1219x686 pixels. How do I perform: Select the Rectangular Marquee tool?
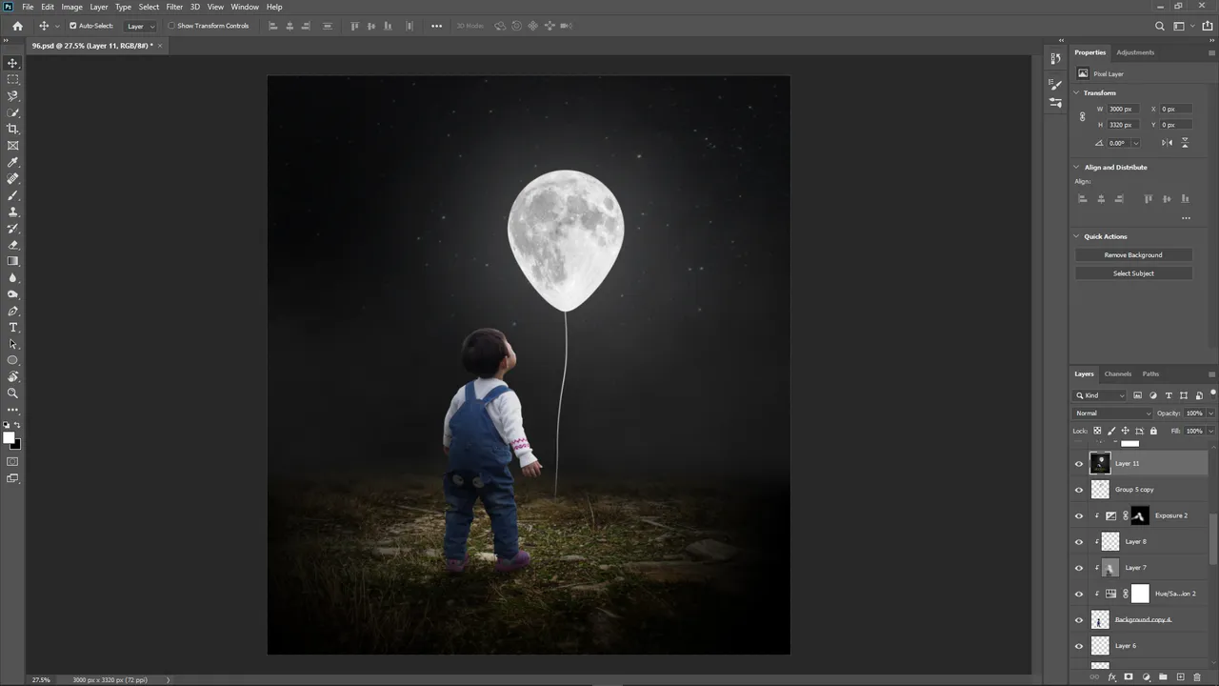[12, 79]
